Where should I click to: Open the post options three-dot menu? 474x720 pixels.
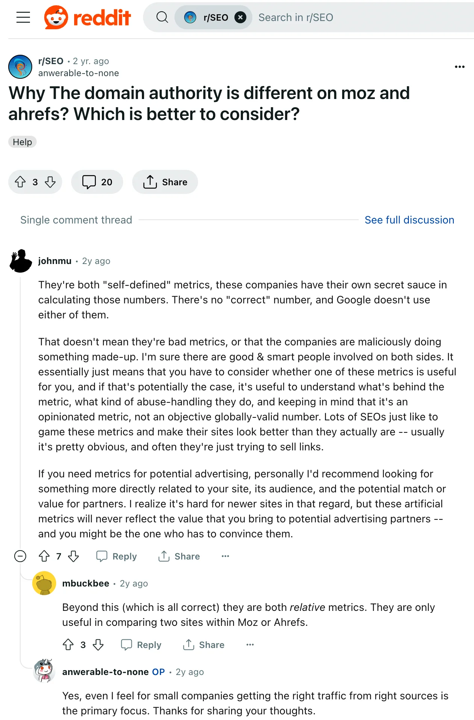pyautogui.click(x=459, y=66)
